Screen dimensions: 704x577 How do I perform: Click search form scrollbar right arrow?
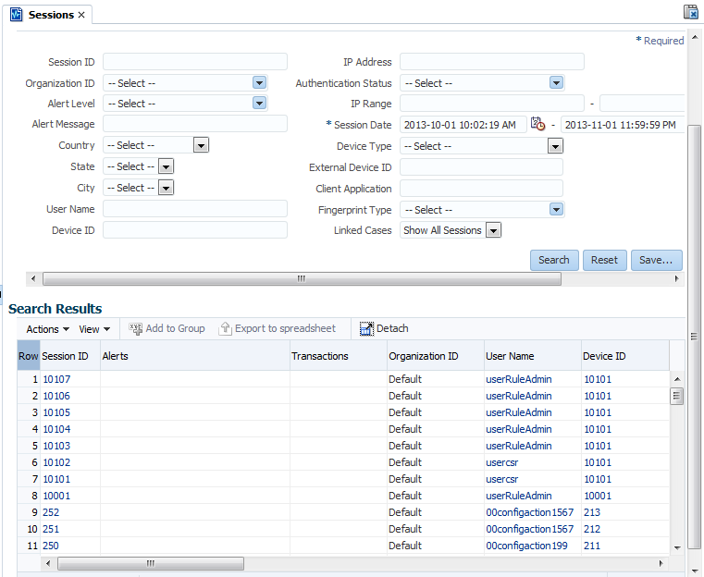[676, 278]
